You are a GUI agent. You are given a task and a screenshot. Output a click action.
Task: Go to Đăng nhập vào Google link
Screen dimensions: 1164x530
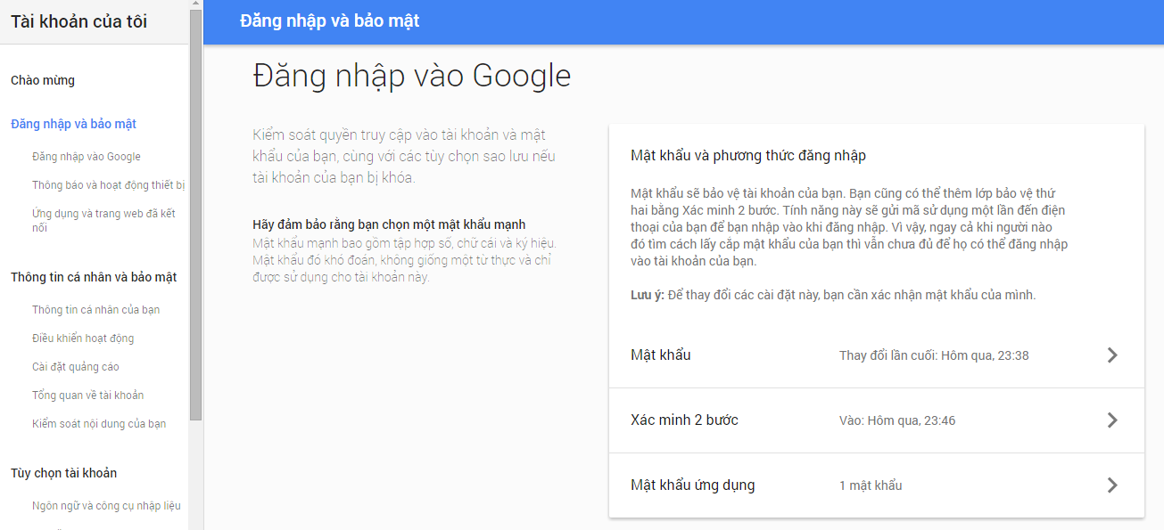[x=87, y=157]
